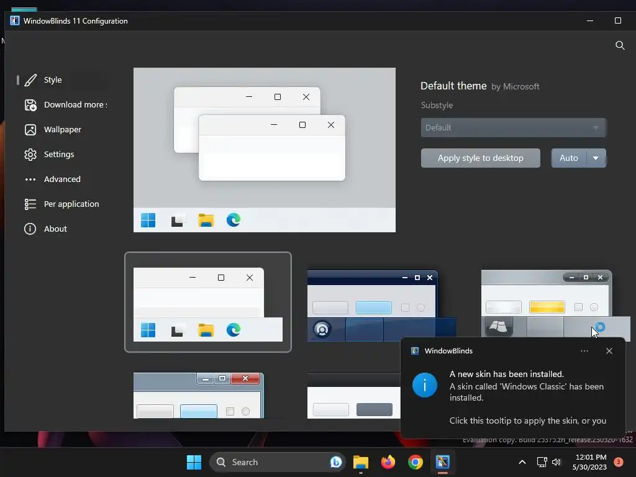Click the Auto button

coord(569,158)
